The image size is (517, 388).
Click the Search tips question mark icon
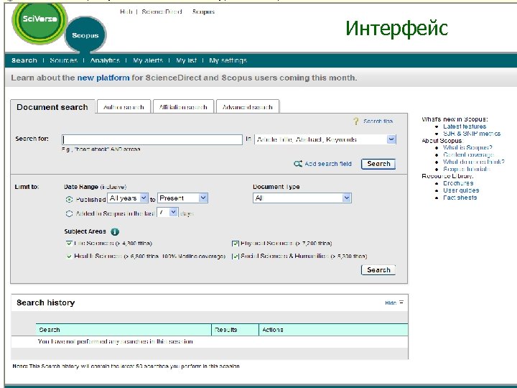click(x=355, y=121)
